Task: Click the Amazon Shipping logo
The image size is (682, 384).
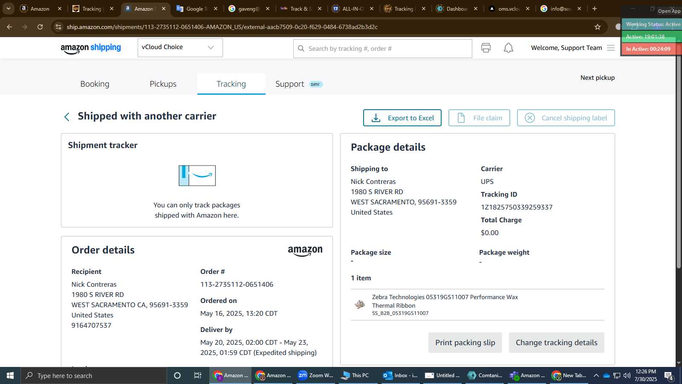Action: click(90, 48)
